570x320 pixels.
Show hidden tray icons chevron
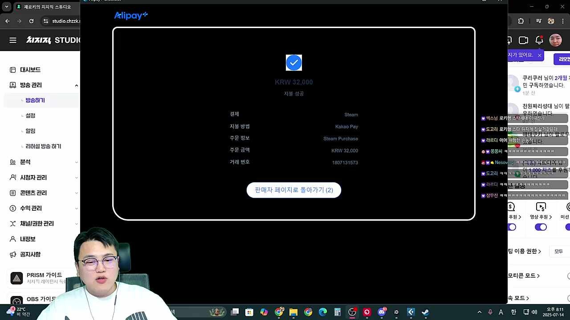click(479, 312)
